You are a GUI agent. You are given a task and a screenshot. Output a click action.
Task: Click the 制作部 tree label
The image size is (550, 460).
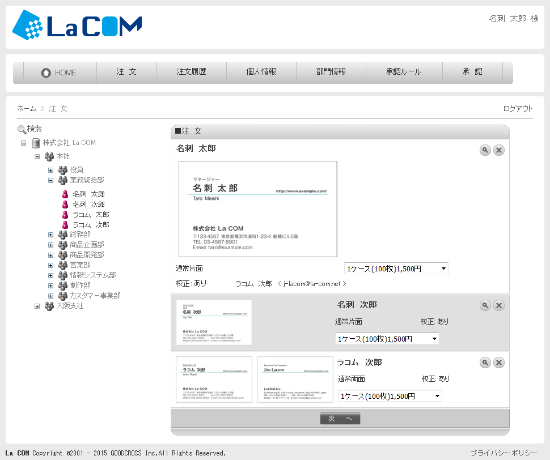[x=81, y=286]
